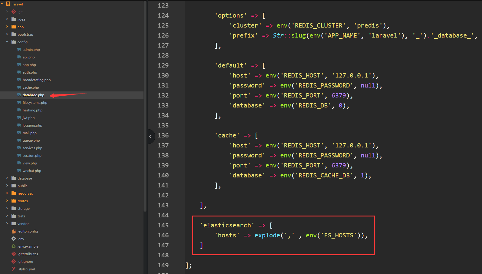The width and height of the screenshot is (482, 274).
Task: Click the .git folder icon
Action: point(14,12)
